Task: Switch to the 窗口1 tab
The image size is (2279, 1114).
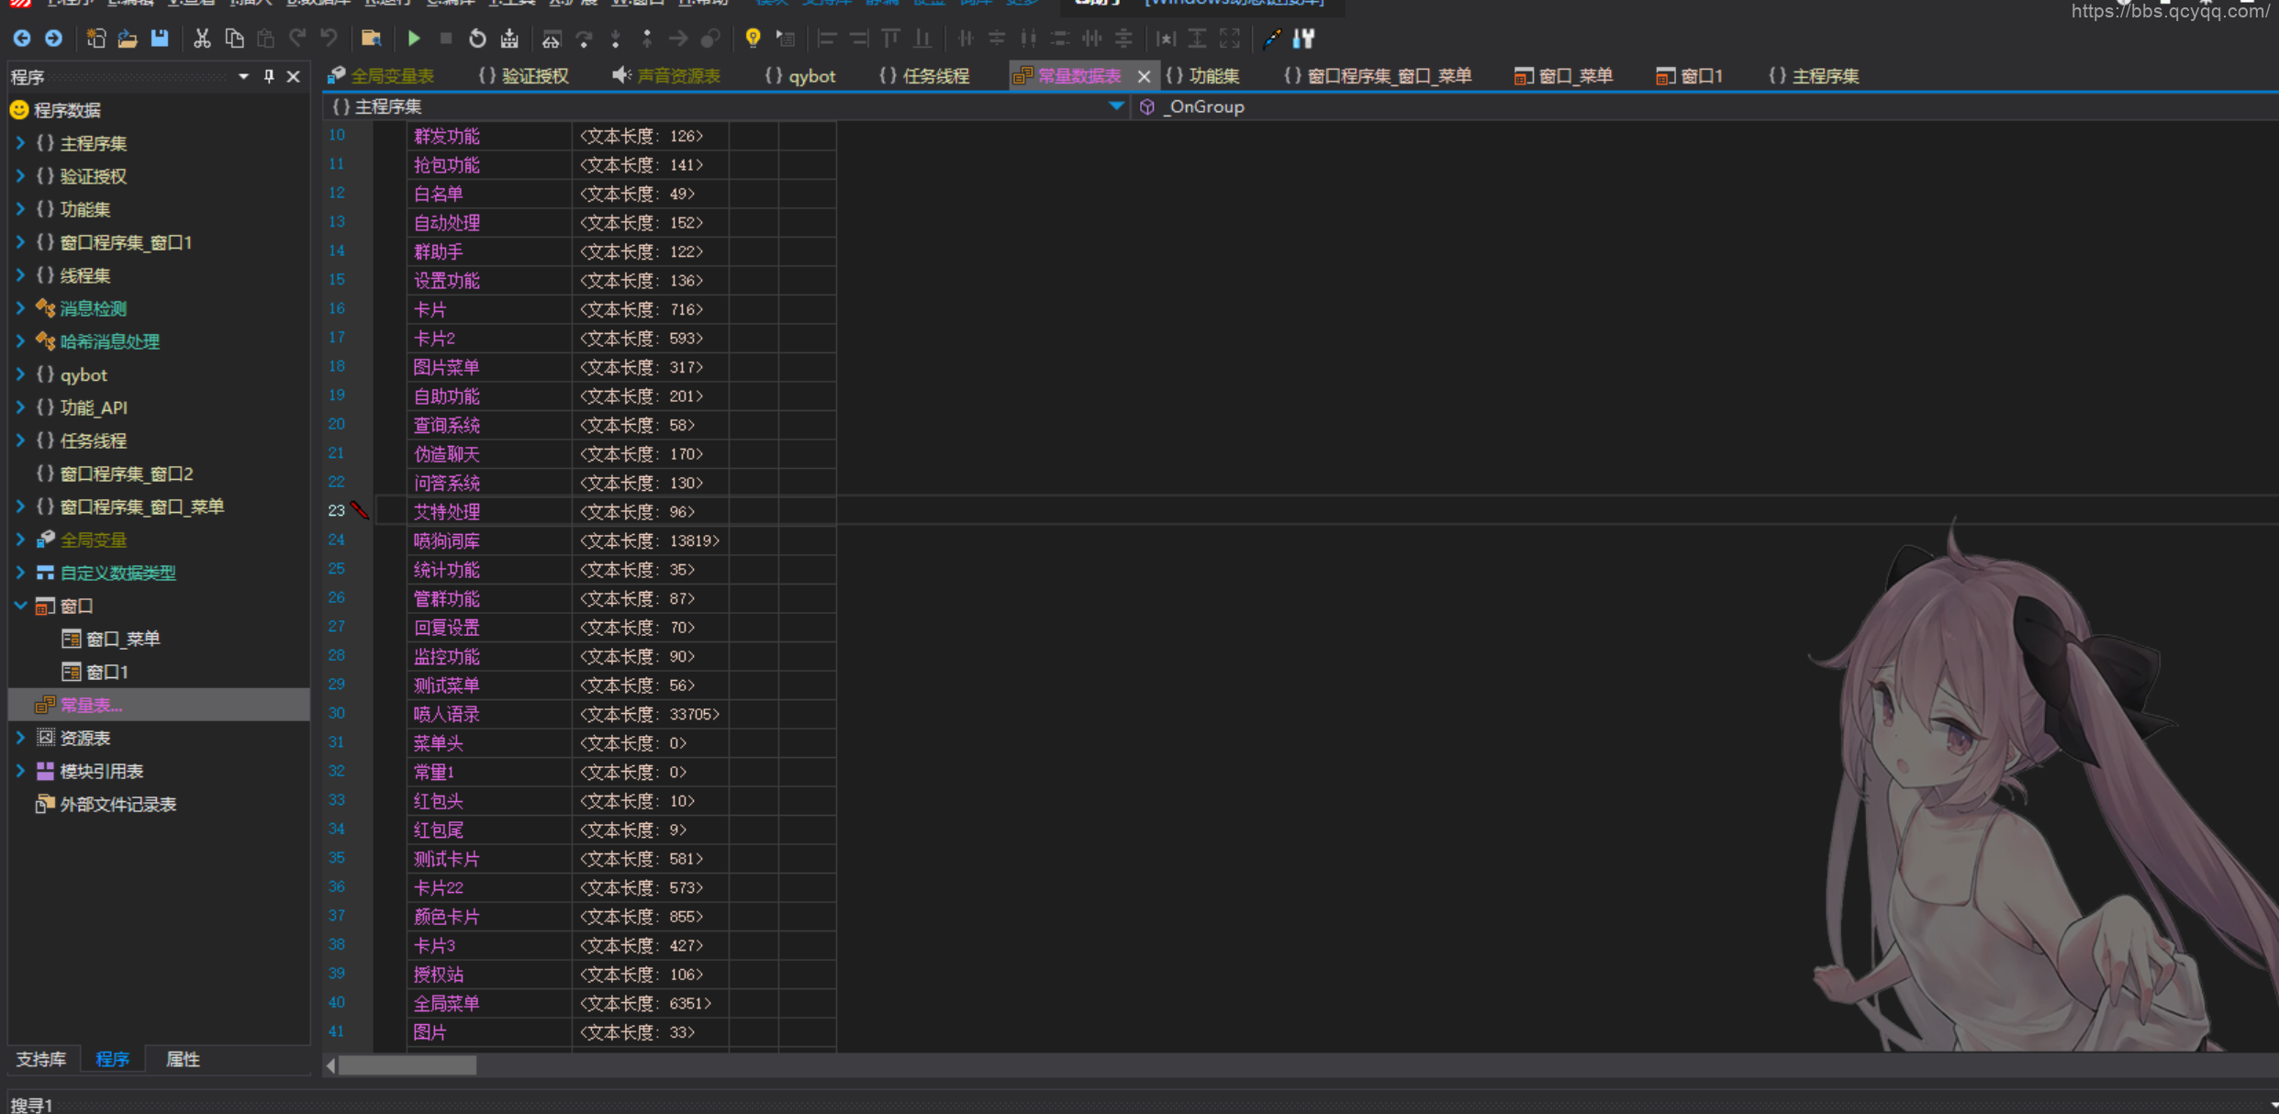Action: pyautogui.click(x=1689, y=76)
